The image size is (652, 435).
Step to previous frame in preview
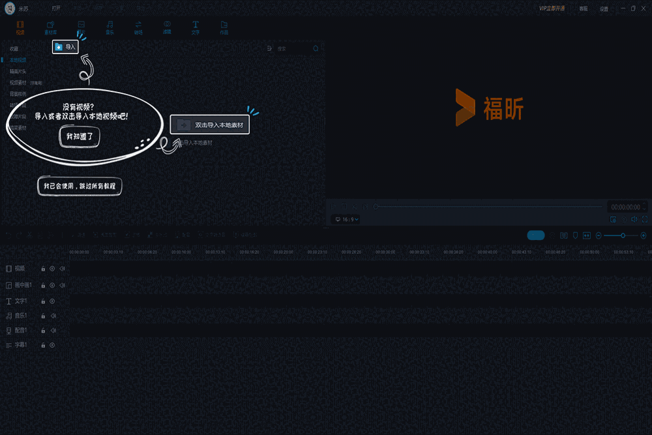tap(355, 206)
